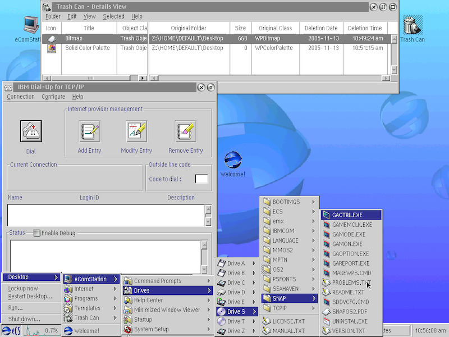Screen dimensions: 449x337
Task: Open the Configure menu in Dial-Up
Action: point(53,97)
